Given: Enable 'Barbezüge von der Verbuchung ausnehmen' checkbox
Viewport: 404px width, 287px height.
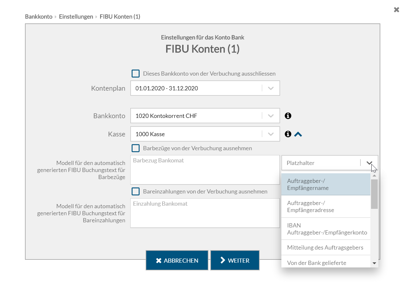Looking at the screenshot, I should (136, 148).
